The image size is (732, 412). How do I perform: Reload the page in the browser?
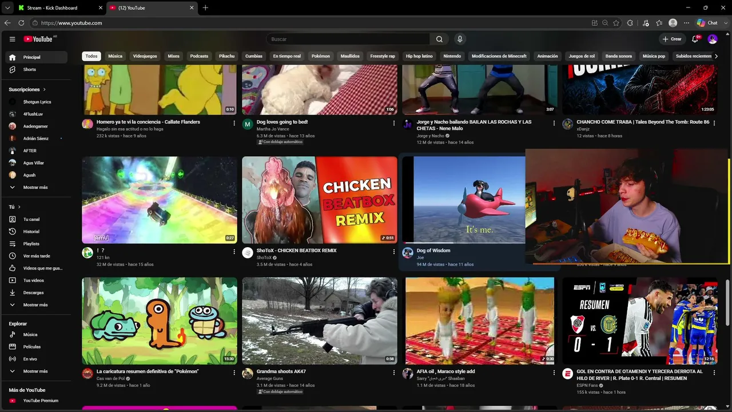(21, 23)
